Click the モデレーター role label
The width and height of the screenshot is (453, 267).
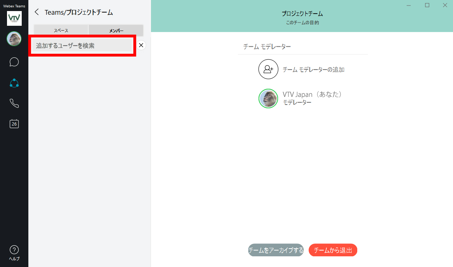coord(297,102)
